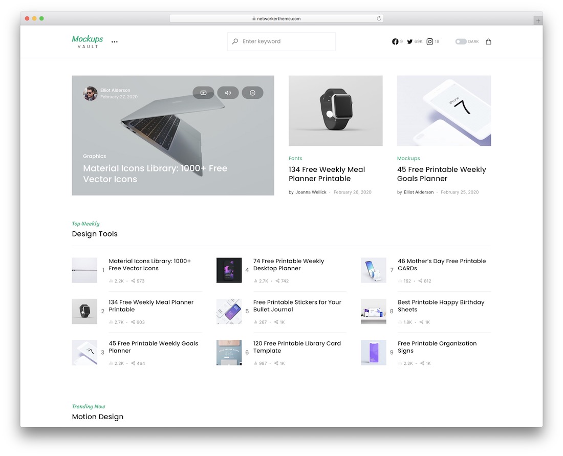Toggle the DARK mode switch

click(461, 41)
